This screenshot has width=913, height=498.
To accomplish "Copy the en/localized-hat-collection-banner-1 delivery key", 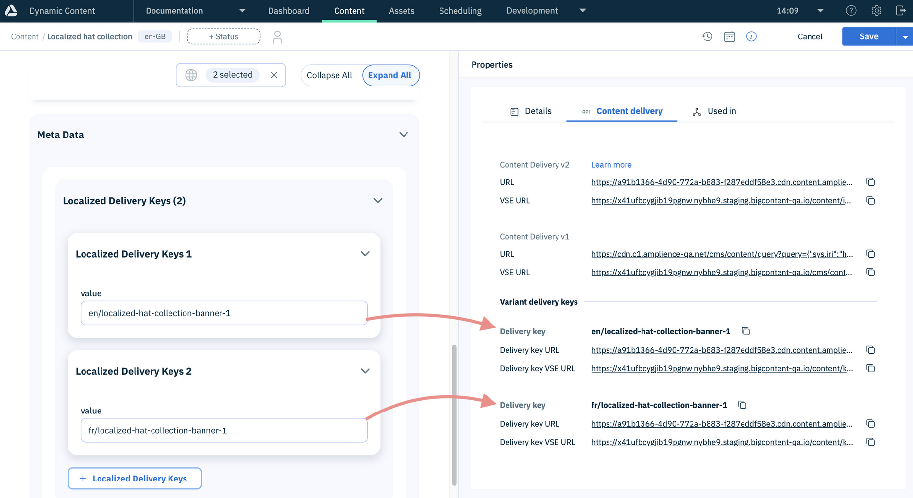I will pyautogui.click(x=745, y=331).
